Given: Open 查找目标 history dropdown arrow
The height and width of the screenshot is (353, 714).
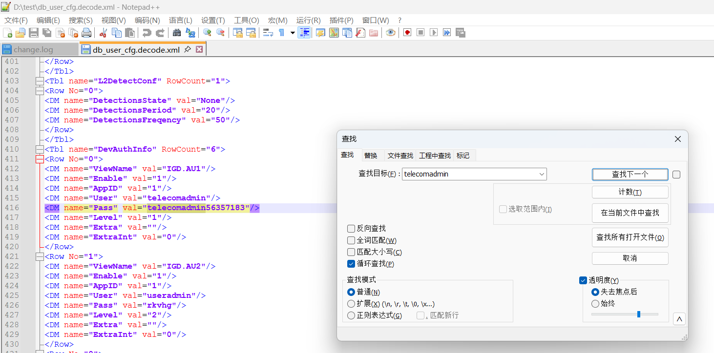Looking at the screenshot, I should point(542,174).
